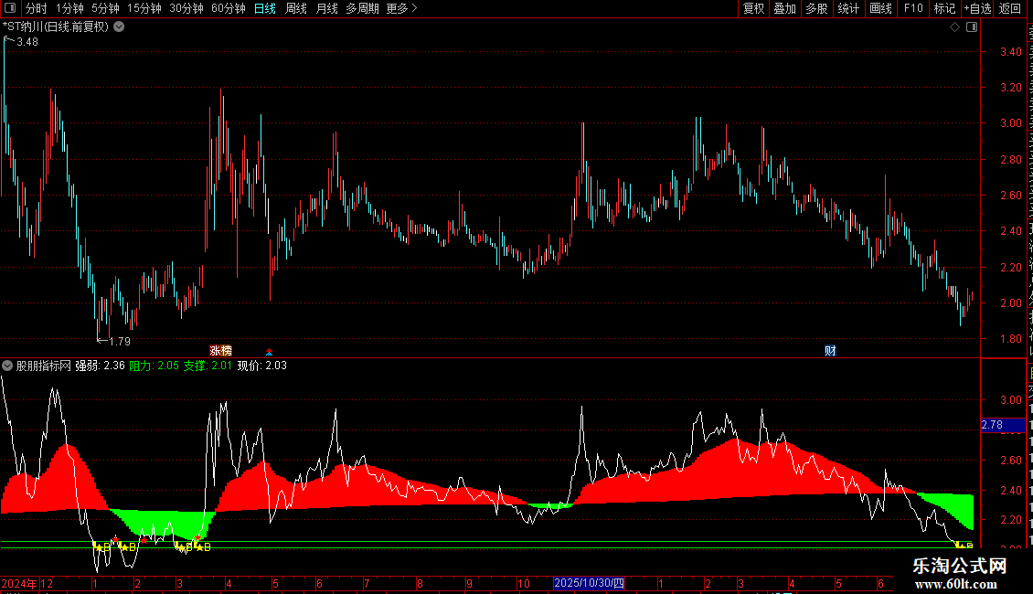Click the panel layout icon at top-left
This screenshot has height=594, width=1033.
pyautogui.click(x=9, y=8)
